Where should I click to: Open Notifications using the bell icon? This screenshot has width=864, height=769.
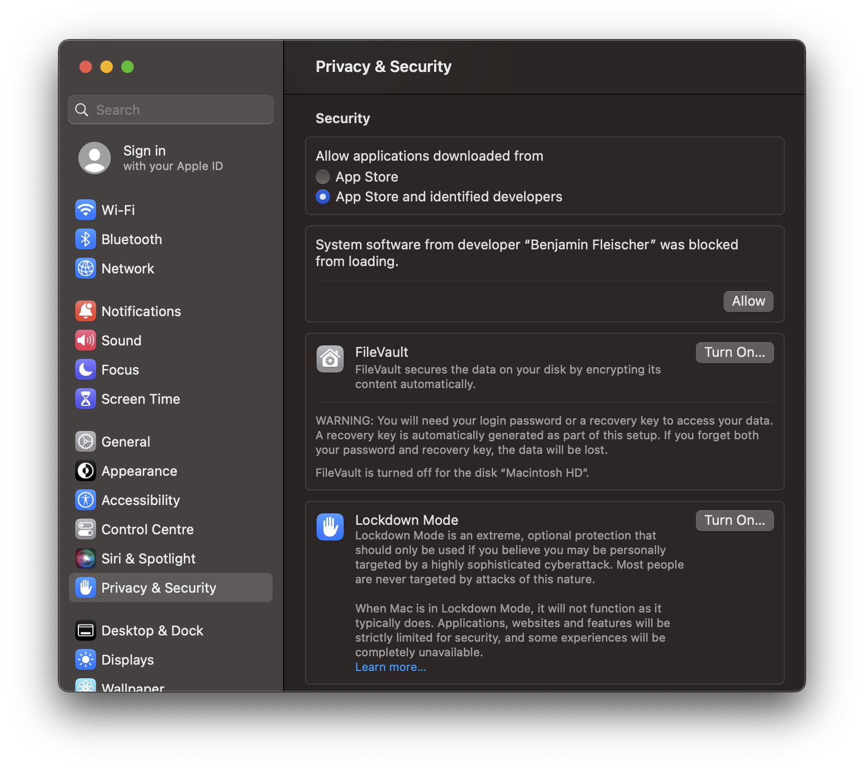tap(86, 311)
